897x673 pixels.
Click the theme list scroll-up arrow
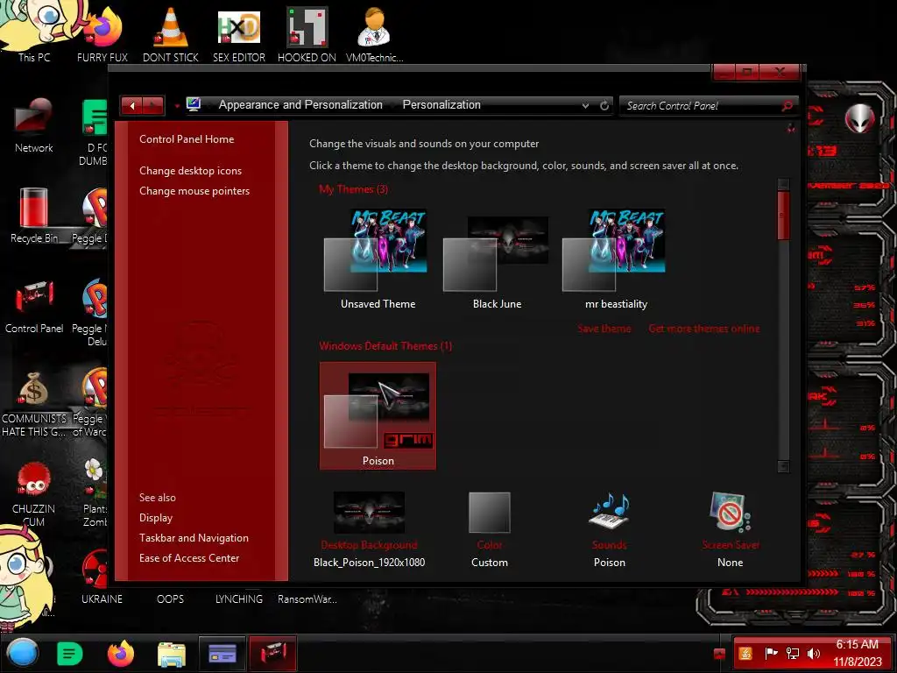click(x=784, y=184)
